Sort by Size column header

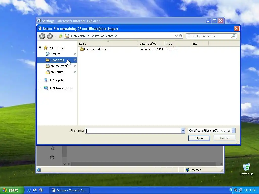click(x=200, y=44)
